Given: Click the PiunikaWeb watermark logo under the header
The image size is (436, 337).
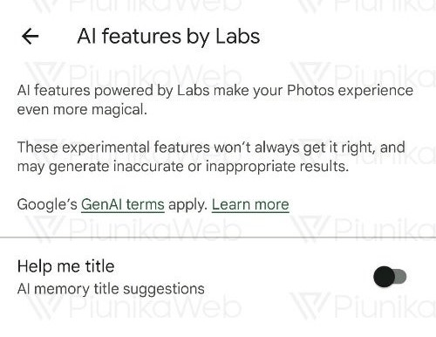Looking at the screenshot, I should tap(133, 75).
